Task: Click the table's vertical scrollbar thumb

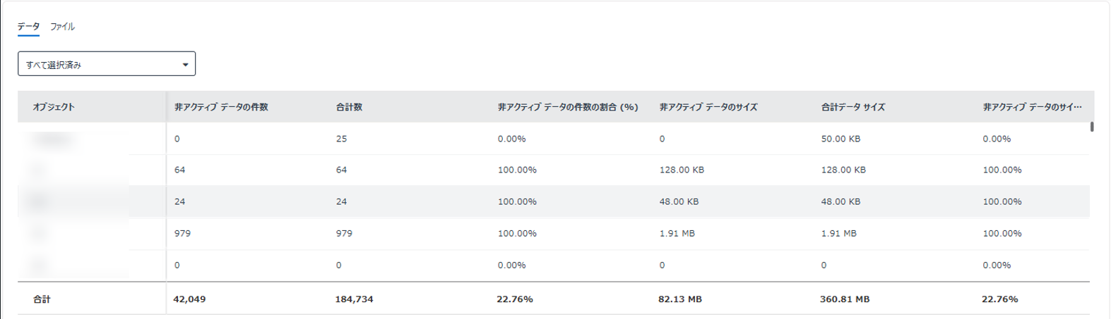Action: point(1091,127)
